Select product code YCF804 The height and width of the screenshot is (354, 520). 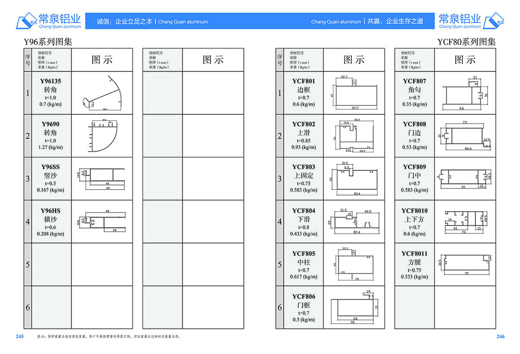coord(304,211)
